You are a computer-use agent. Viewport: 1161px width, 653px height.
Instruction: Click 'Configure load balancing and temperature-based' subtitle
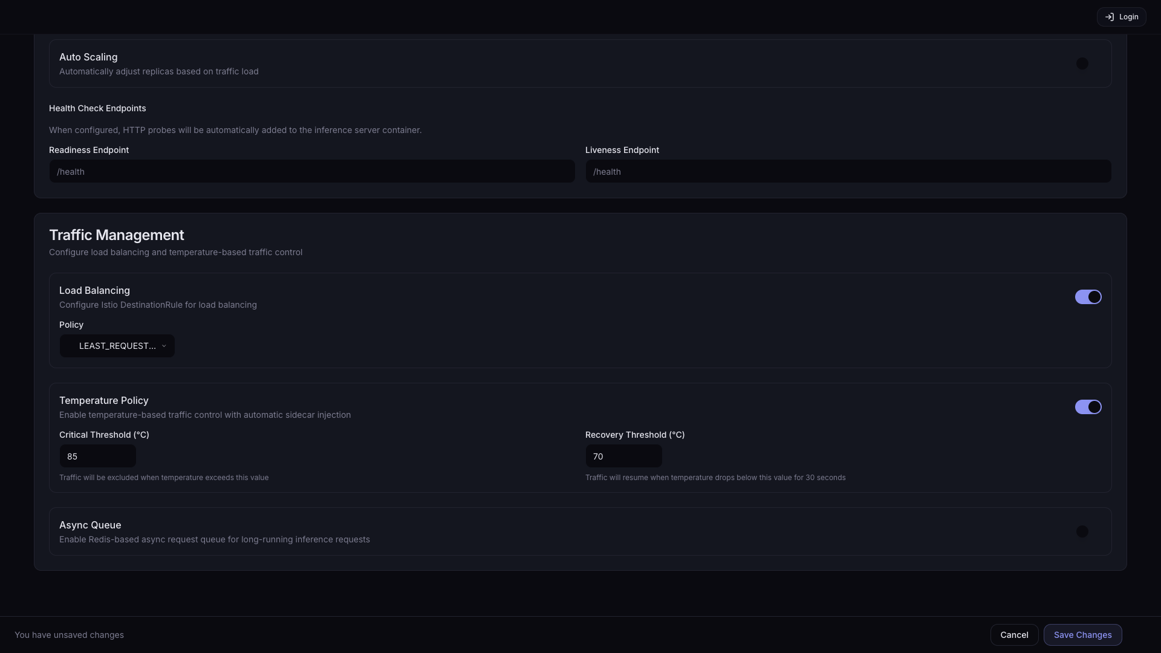click(x=175, y=252)
